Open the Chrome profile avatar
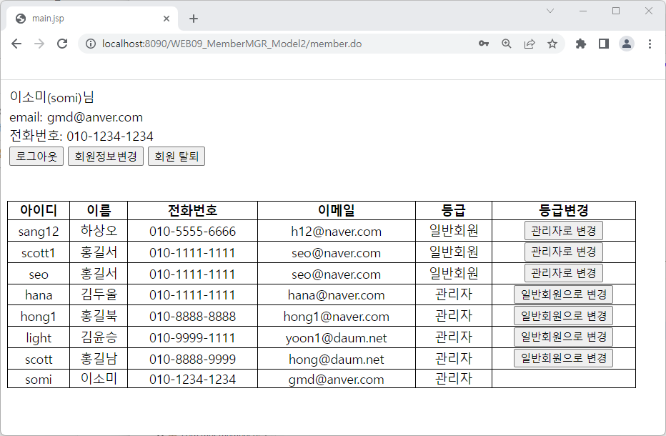Viewport: 666px width, 436px height. [627, 44]
